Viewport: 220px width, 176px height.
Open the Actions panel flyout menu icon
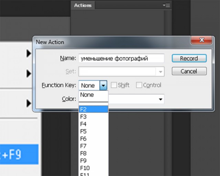[166, 5]
